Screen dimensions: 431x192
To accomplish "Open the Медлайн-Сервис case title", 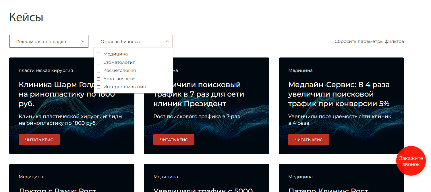I will (x=339, y=94).
